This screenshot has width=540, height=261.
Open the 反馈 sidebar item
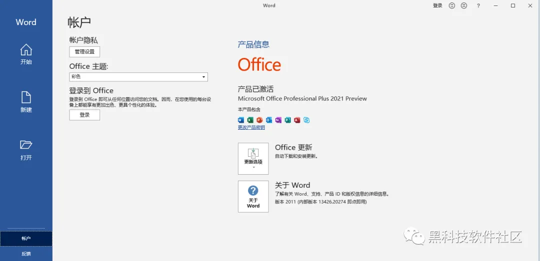point(26,254)
